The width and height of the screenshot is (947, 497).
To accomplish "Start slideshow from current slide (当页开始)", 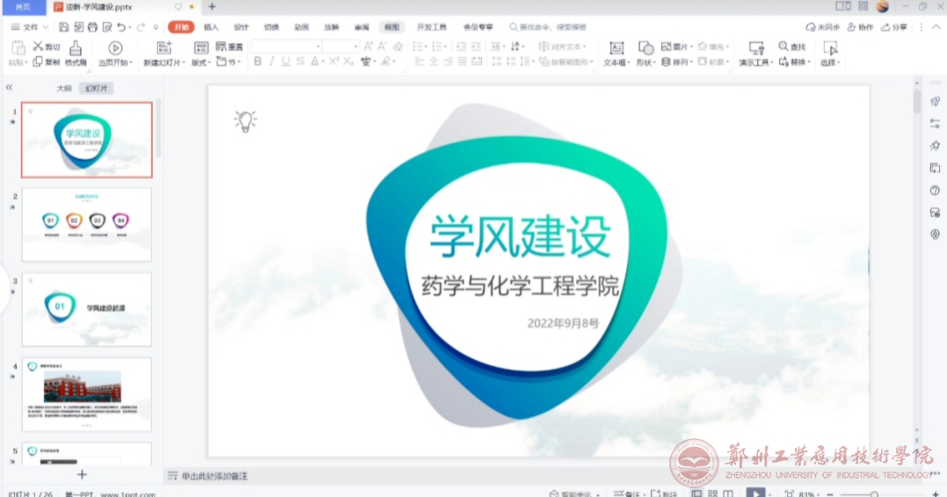I will 115,53.
